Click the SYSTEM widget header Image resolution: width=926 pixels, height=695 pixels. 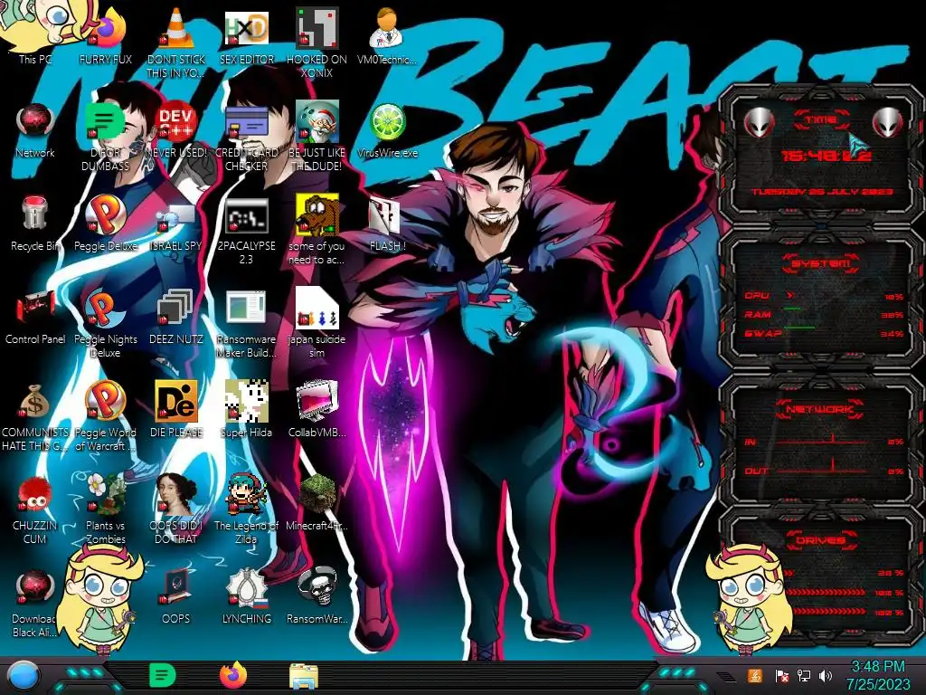[821, 263]
